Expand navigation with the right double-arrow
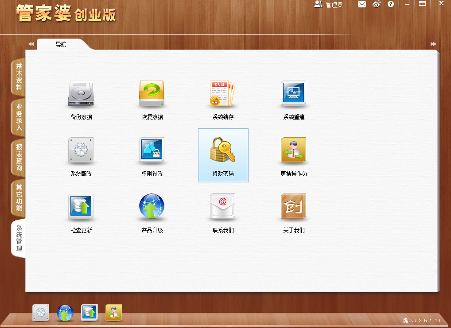 (x=433, y=44)
